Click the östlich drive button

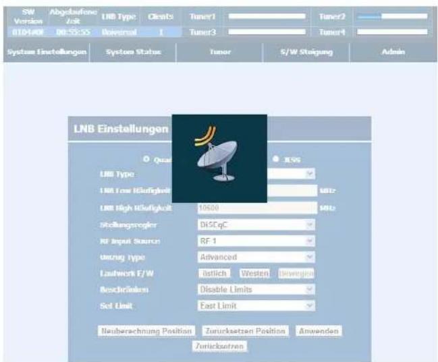click(215, 273)
